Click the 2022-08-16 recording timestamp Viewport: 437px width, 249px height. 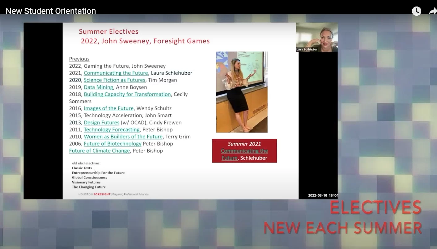323,196
